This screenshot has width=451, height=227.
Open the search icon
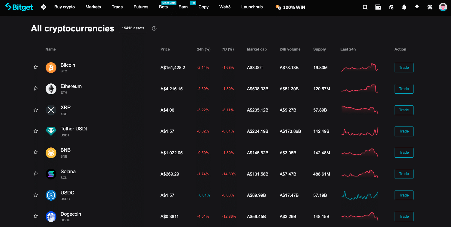pyautogui.click(x=365, y=7)
